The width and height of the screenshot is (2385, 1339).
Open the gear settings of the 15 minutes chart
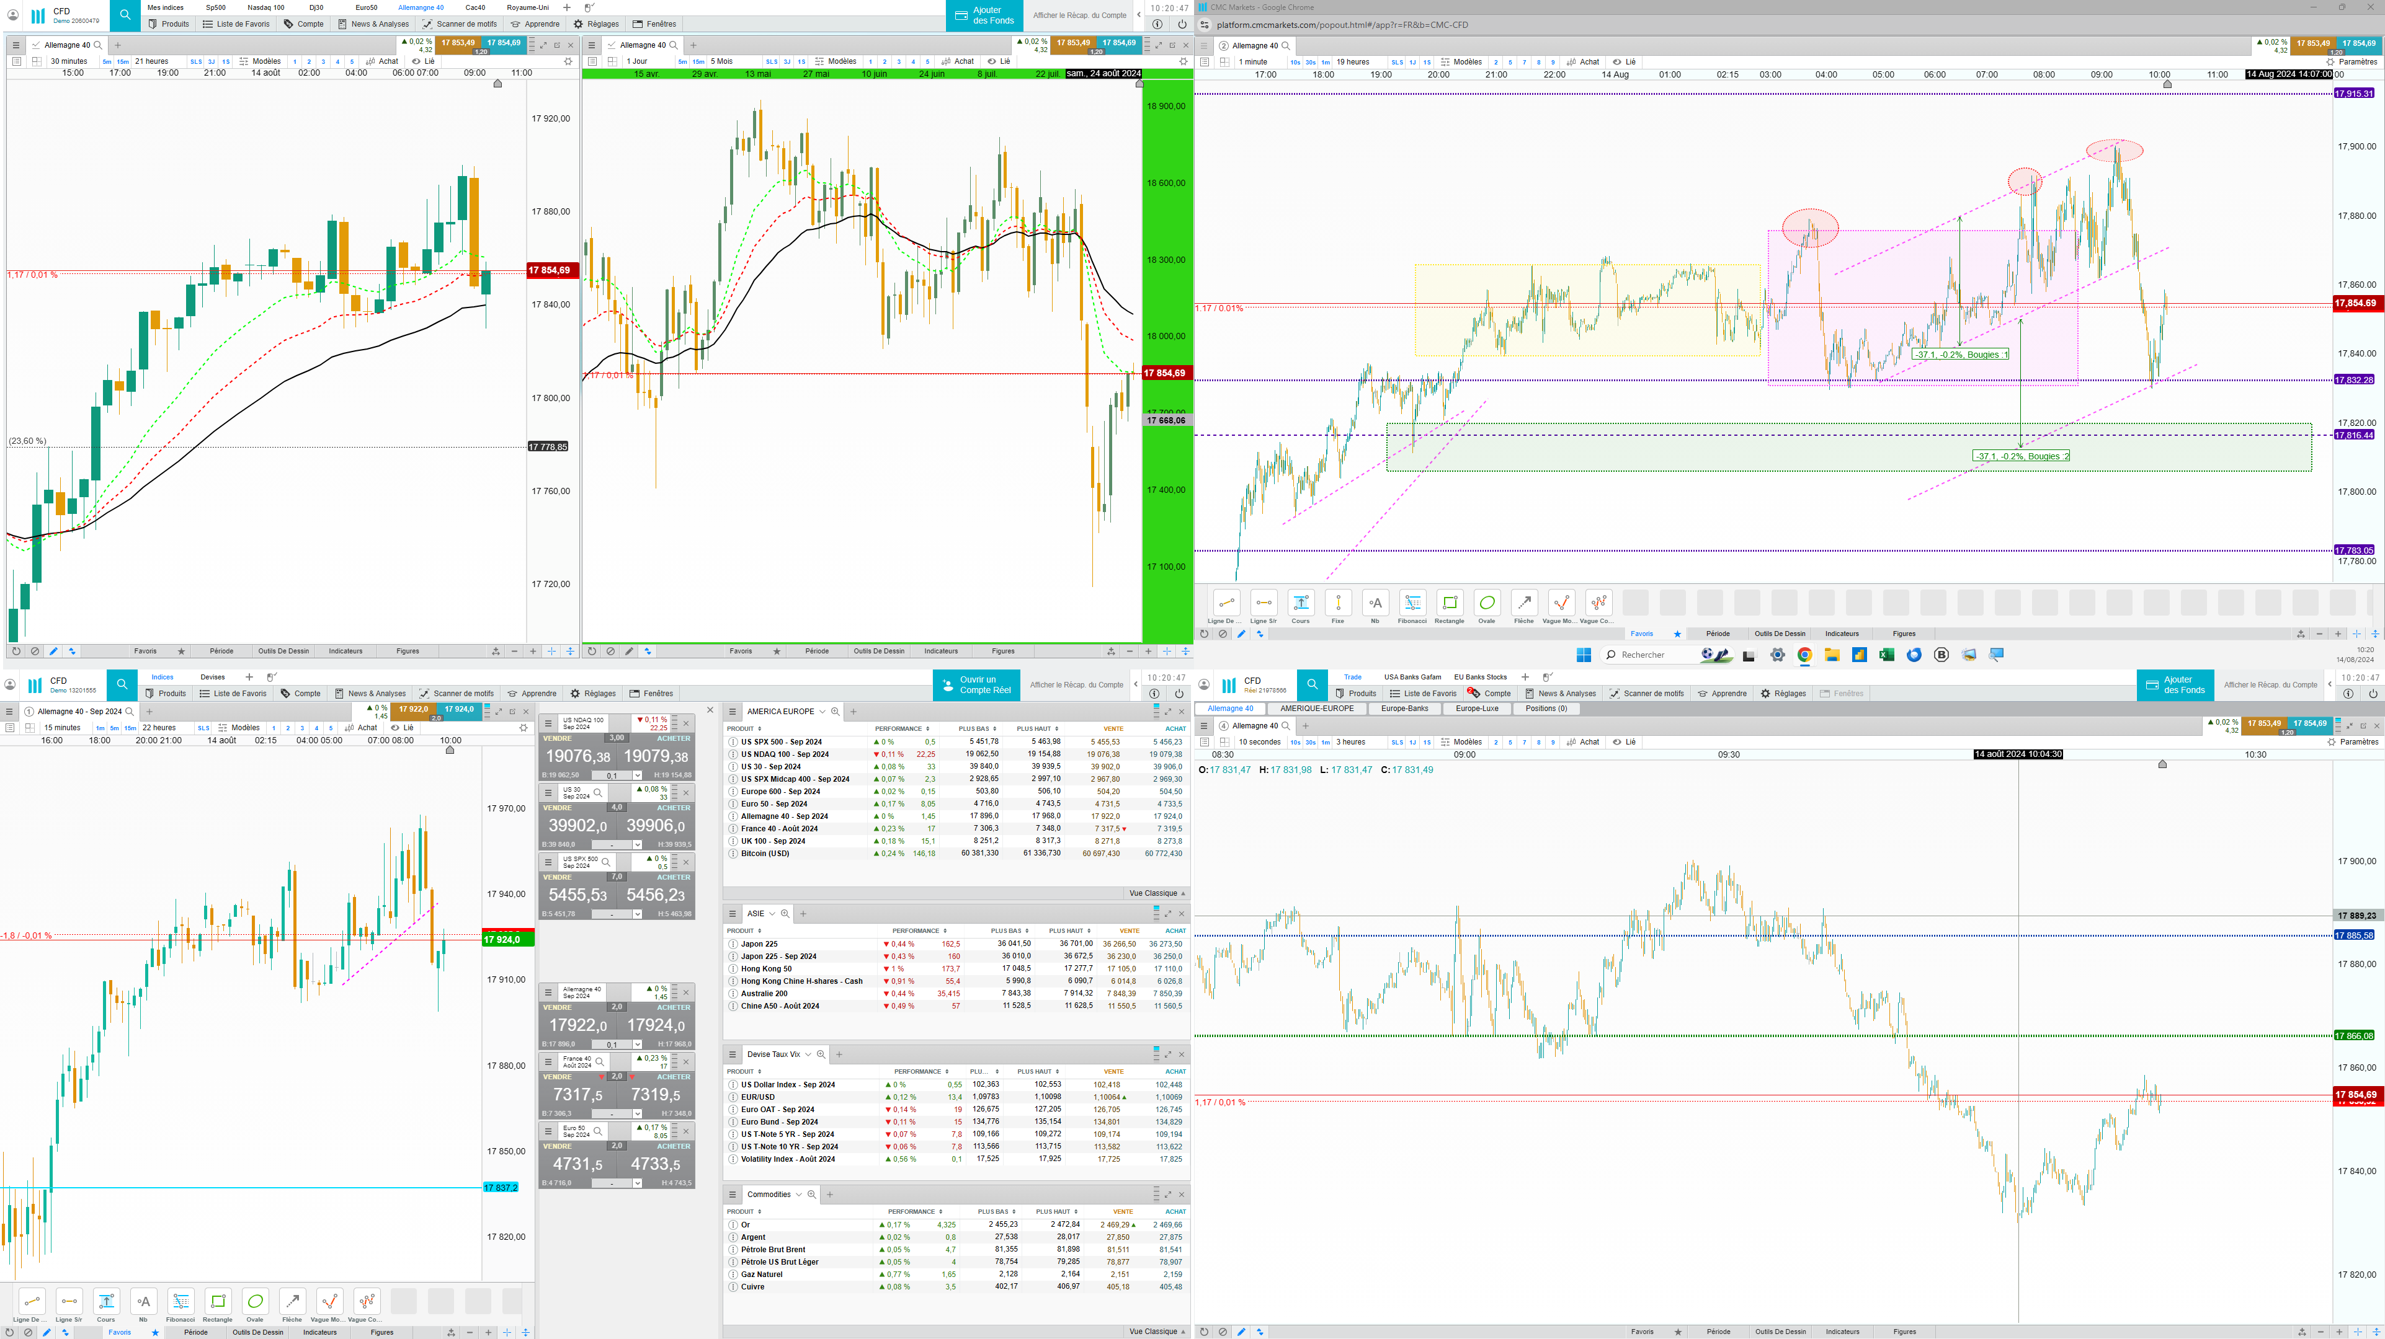point(523,727)
